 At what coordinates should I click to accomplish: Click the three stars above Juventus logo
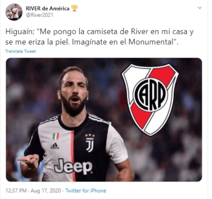(x=90, y=135)
